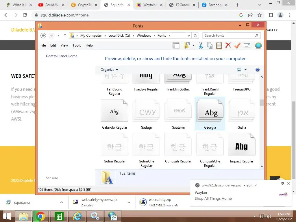This screenshot has height=222, width=296.
Task: Open a new Chrome tab
Action: 237,5
